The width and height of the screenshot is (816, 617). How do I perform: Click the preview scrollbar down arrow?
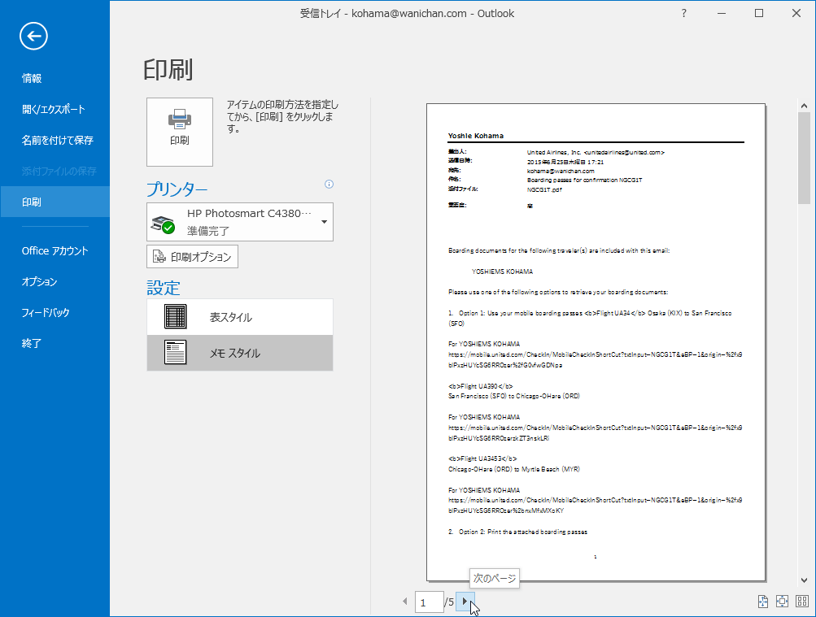tap(804, 580)
